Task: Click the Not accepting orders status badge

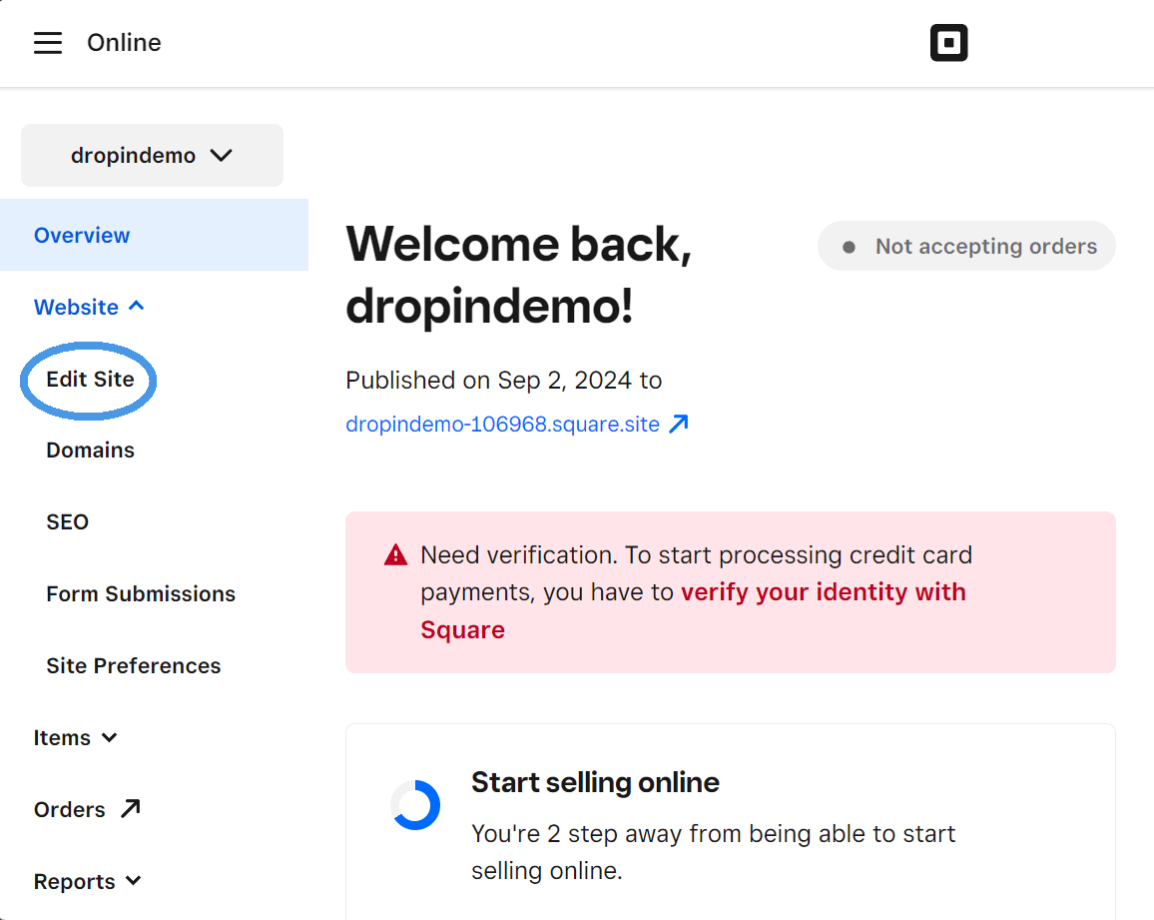Action: [x=965, y=246]
